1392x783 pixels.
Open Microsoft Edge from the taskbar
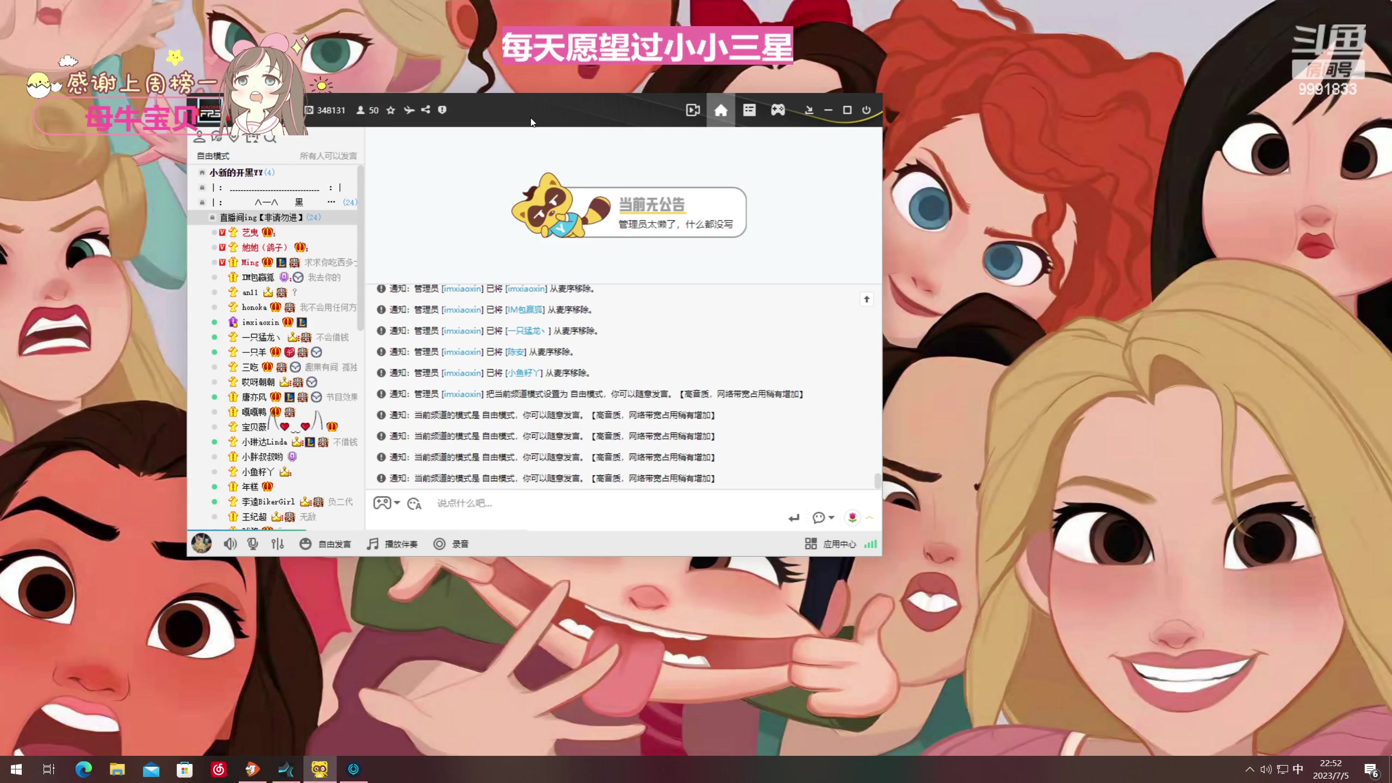[x=83, y=769]
